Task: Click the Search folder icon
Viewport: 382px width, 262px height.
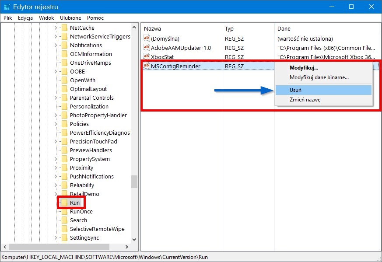Action: click(65, 220)
